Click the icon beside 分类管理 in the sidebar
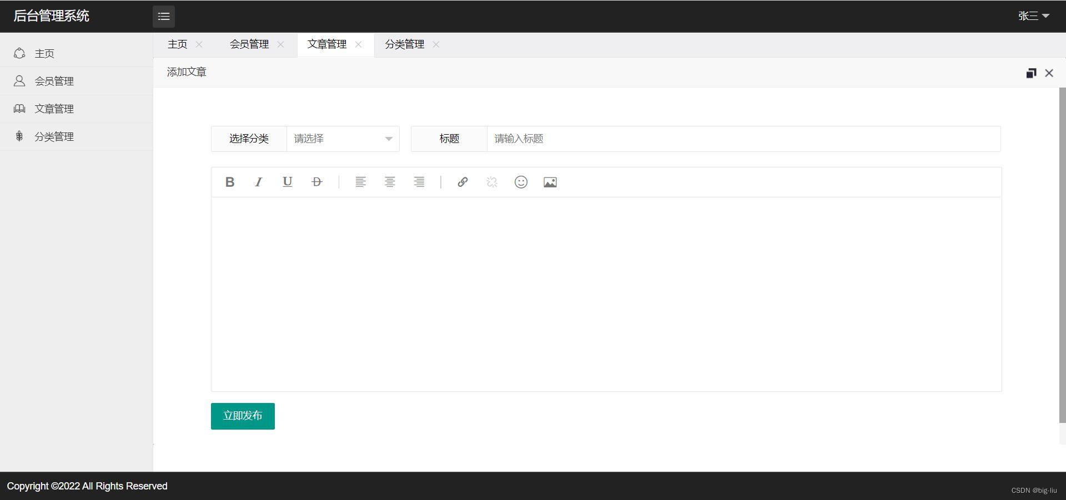Viewport: 1066px width, 500px height. (19, 136)
